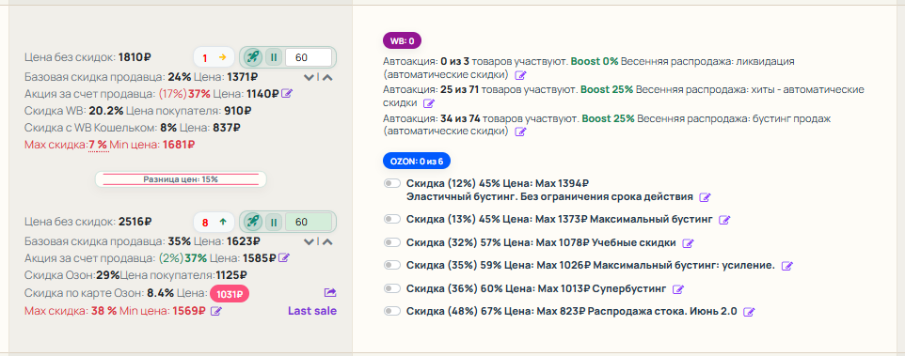Viewport: 905px width, 356px height.
Task: Edit the 'хиты' auto-promotion
Action: pyautogui.click(x=429, y=103)
